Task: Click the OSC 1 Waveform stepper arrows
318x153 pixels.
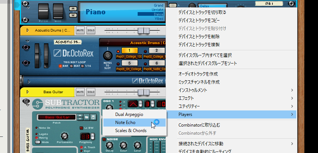Action: (x=141, y=104)
